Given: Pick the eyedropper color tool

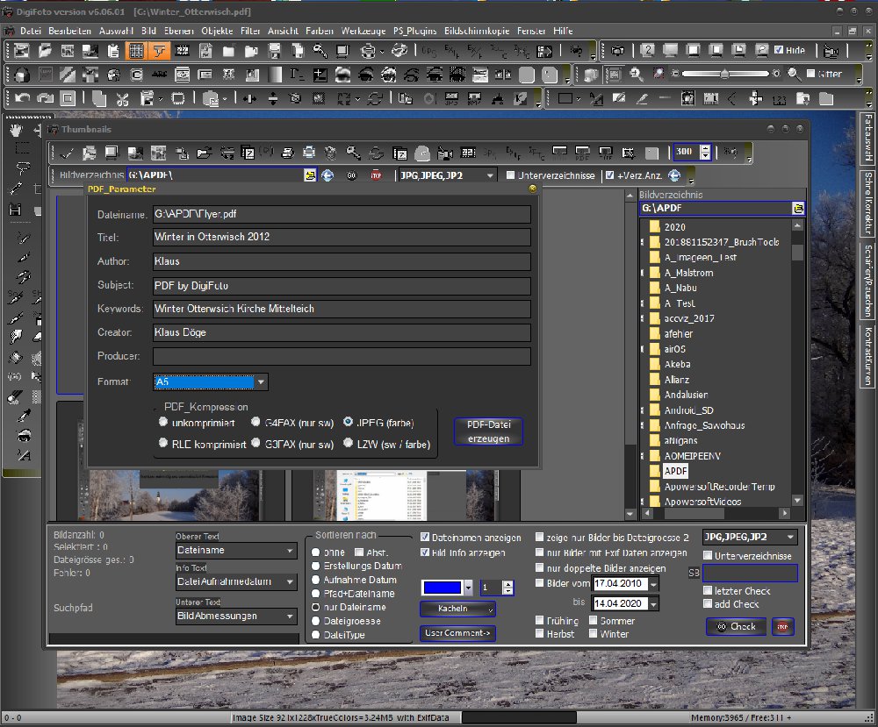Looking at the screenshot, I should 24,416.
